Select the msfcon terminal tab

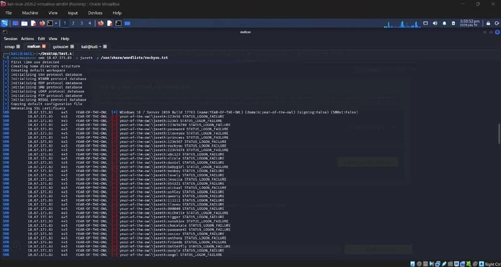(x=34, y=46)
